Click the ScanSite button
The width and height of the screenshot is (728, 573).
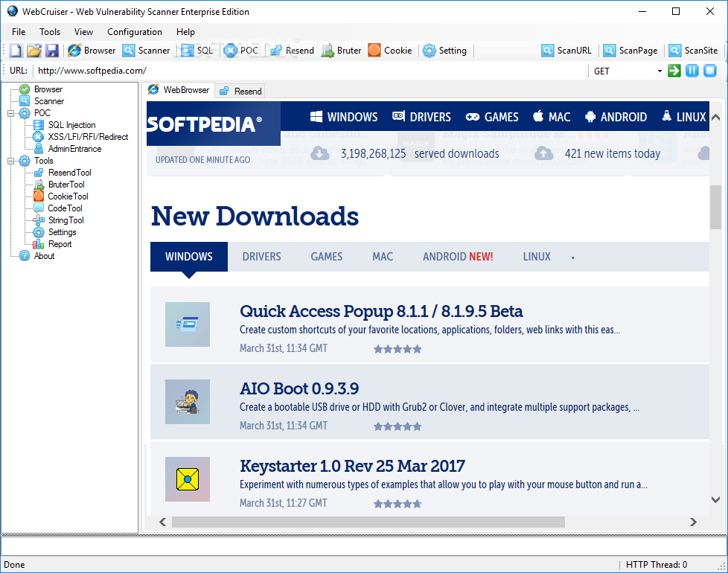693,51
